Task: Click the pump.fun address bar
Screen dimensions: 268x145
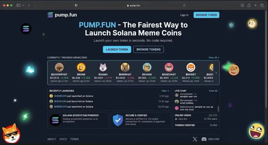Action: 133,5
